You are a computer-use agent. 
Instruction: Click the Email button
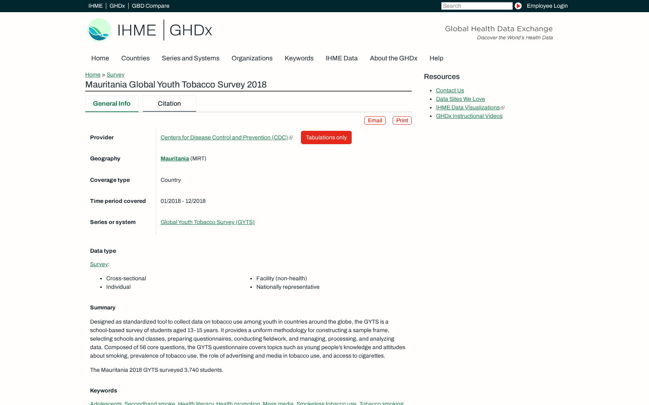(x=375, y=121)
